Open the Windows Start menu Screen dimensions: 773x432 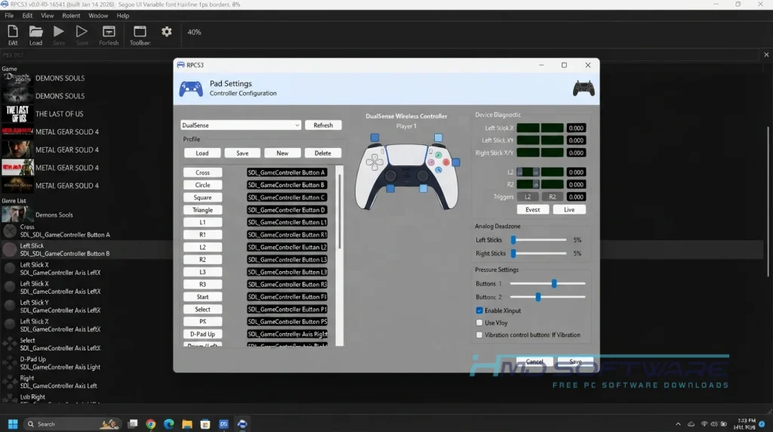coord(14,424)
